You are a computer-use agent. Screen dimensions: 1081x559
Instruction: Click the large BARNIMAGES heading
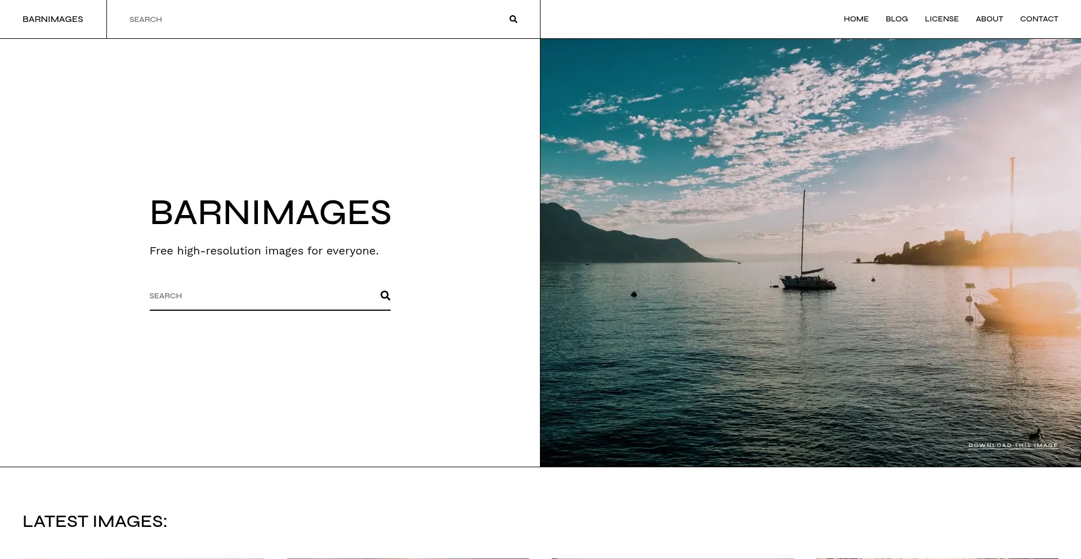pyautogui.click(x=270, y=213)
